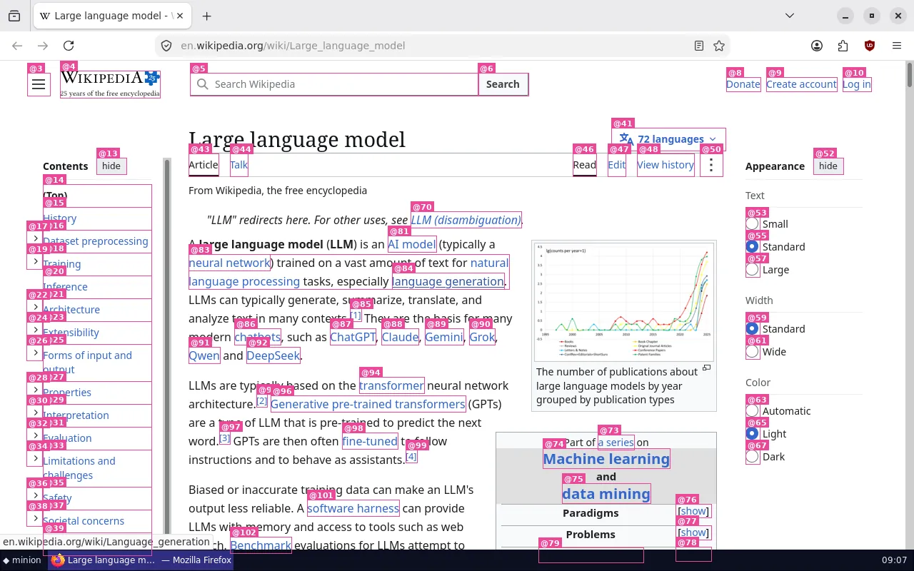Select Large text size
914x571 pixels.
pos(752,270)
